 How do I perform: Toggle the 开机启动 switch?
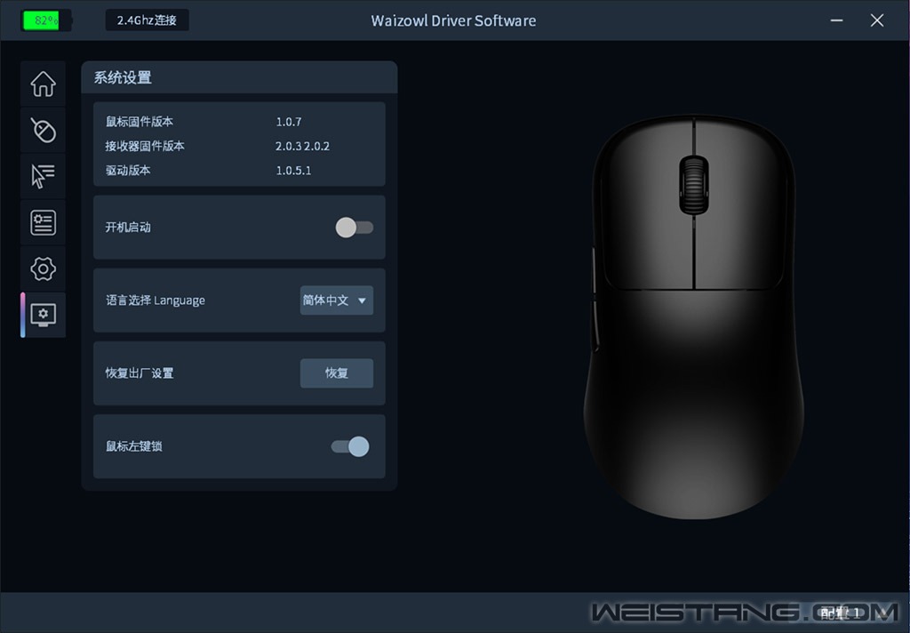[354, 228]
